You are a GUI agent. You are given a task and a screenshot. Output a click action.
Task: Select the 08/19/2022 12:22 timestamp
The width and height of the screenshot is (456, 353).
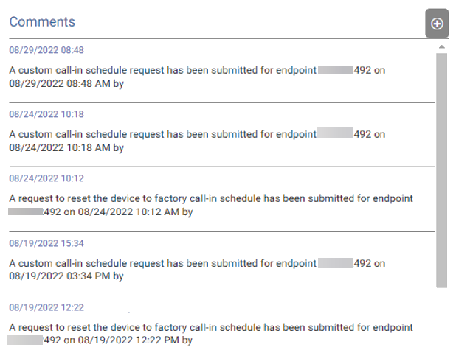pyautogui.click(x=46, y=307)
